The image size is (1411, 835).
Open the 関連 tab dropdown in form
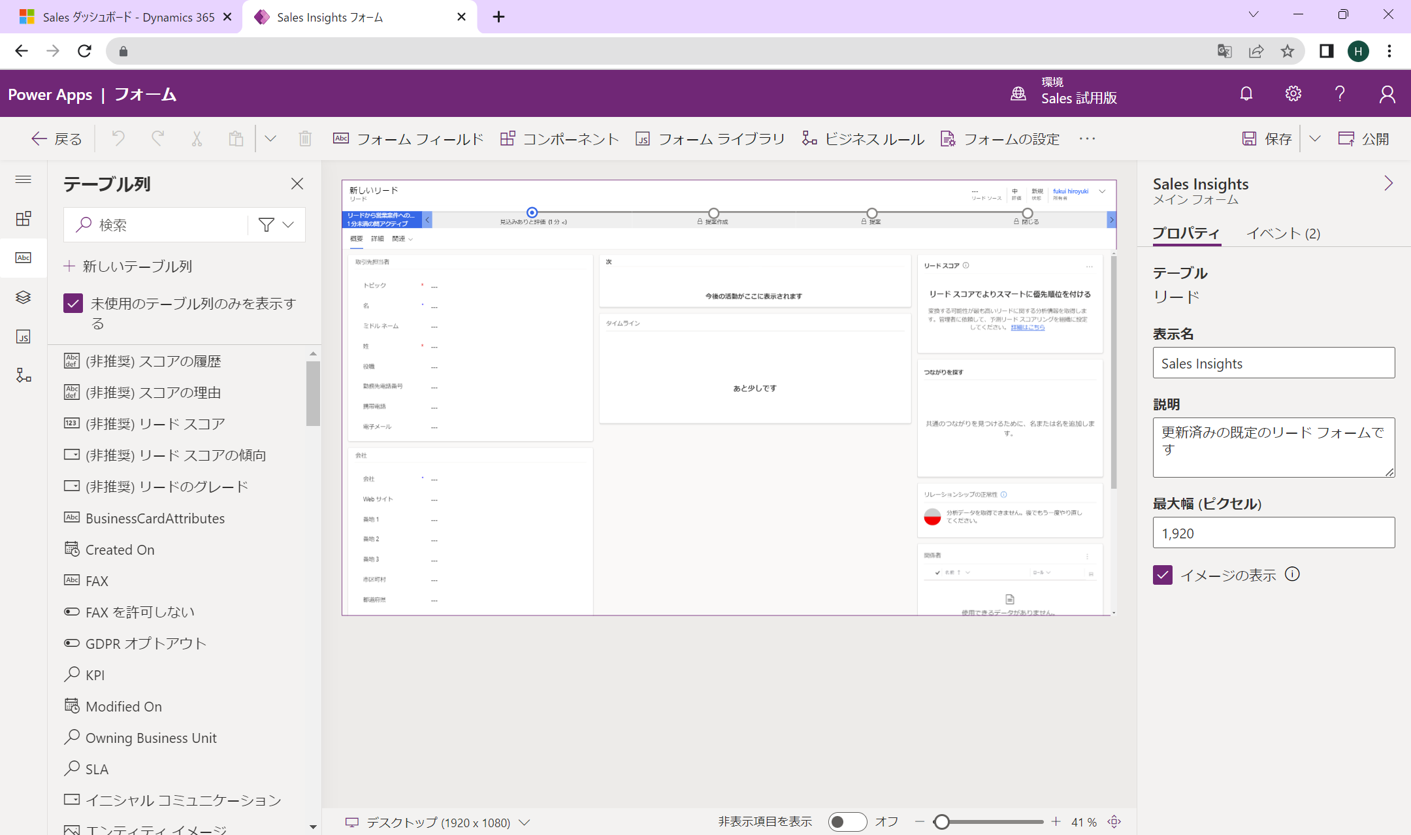(402, 239)
